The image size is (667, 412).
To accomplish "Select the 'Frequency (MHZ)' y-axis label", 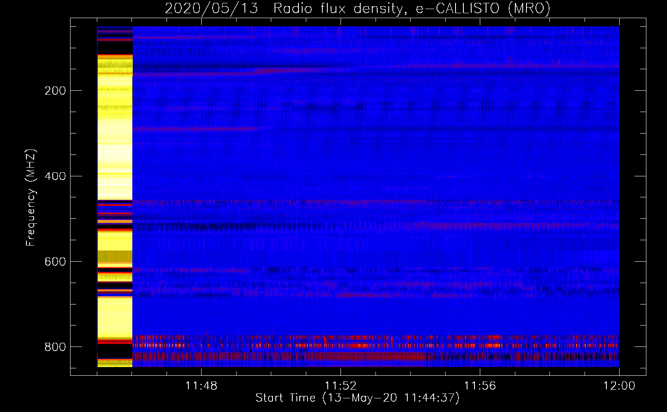I will click(31, 198).
